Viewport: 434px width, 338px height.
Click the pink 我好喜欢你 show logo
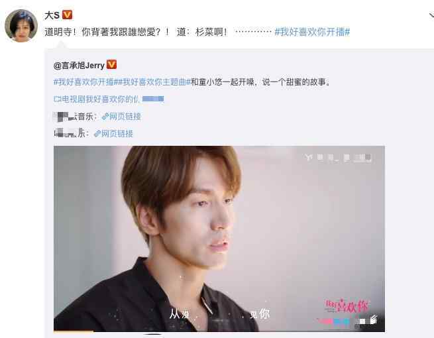[x=347, y=306]
